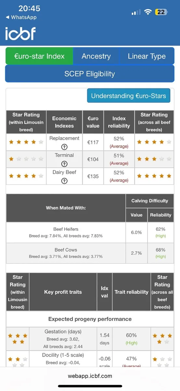Tap the battery indicator in status bar

coord(161,12)
